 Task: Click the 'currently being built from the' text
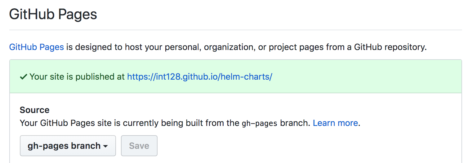(181, 123)
